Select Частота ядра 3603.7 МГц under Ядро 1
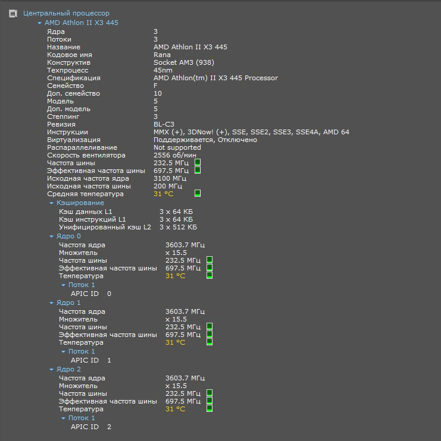 pyautogui.click(x=132, y=311)
